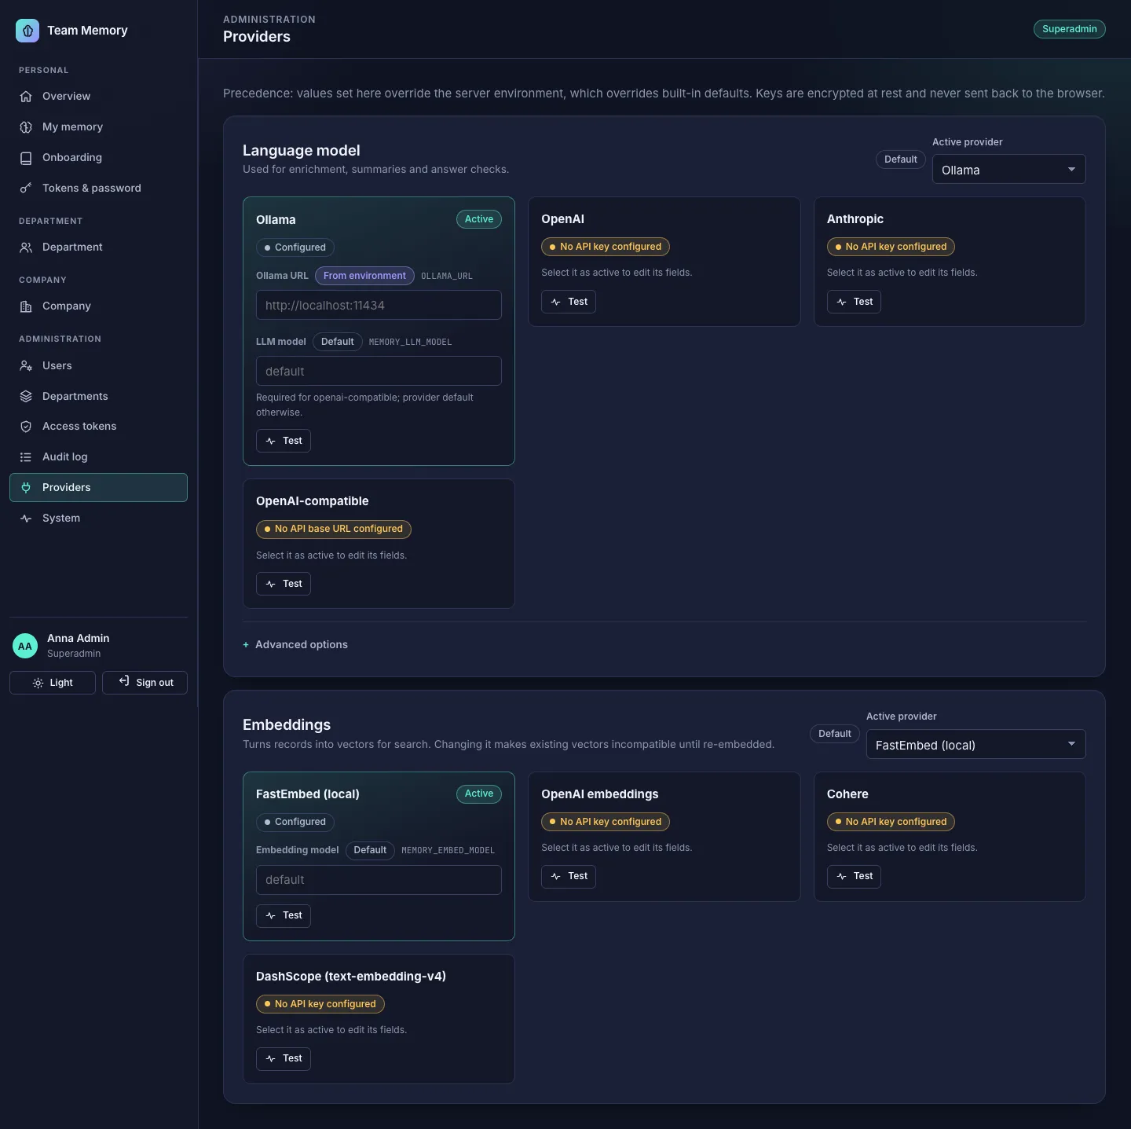Open Tokens & password settings
The width and height of the screenshot is (1131, 1129).
[98, 189]
